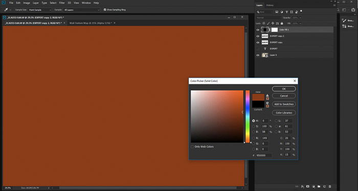Viewport: 358px width, 191px height.
Task: Enable the Only Web Colors checkbox
Action: tap(192, 147)
